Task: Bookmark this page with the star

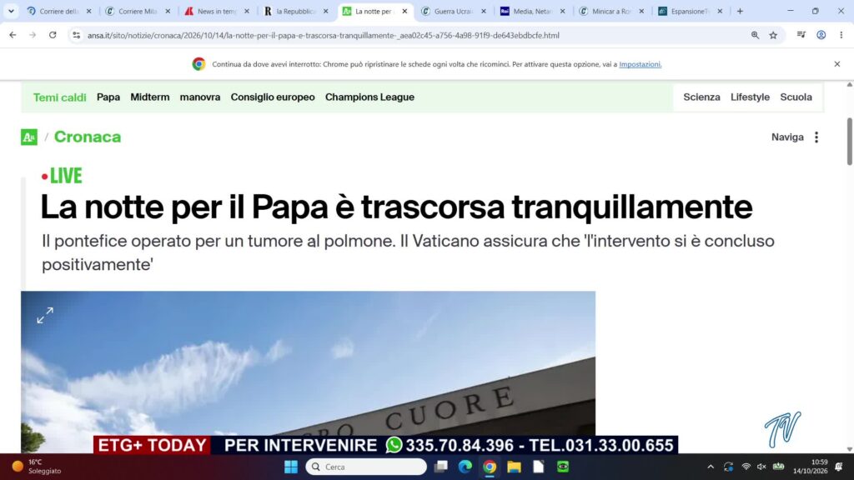Action: pos(773,35)
